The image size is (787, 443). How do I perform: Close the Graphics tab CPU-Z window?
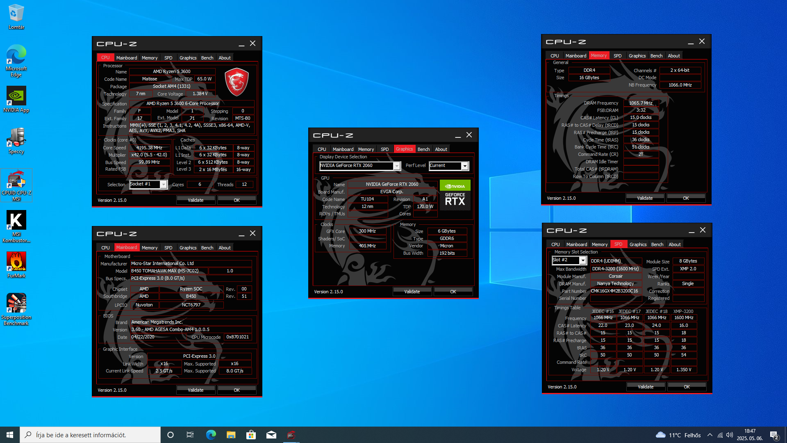coord(469,135)
